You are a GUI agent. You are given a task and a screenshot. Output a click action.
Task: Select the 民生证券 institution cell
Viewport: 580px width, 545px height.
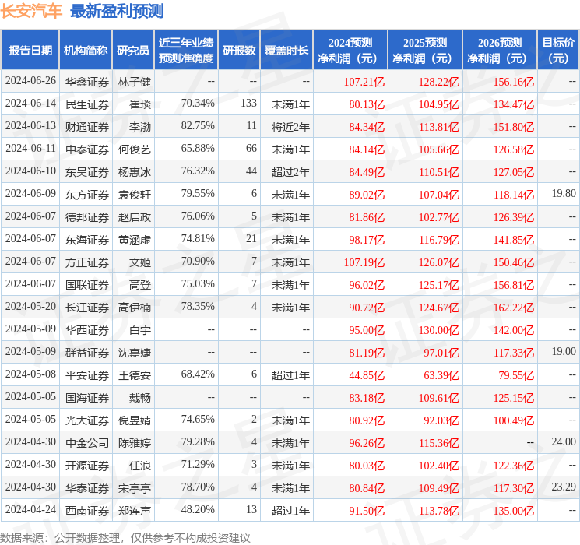87,104
